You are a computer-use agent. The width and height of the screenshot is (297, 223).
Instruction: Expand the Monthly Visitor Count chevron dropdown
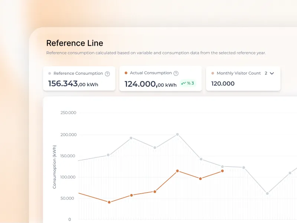pyautogui.click(x=272, y=73)
